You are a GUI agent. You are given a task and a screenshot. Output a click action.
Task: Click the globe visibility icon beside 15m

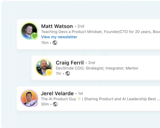click(x=55, y=43)
